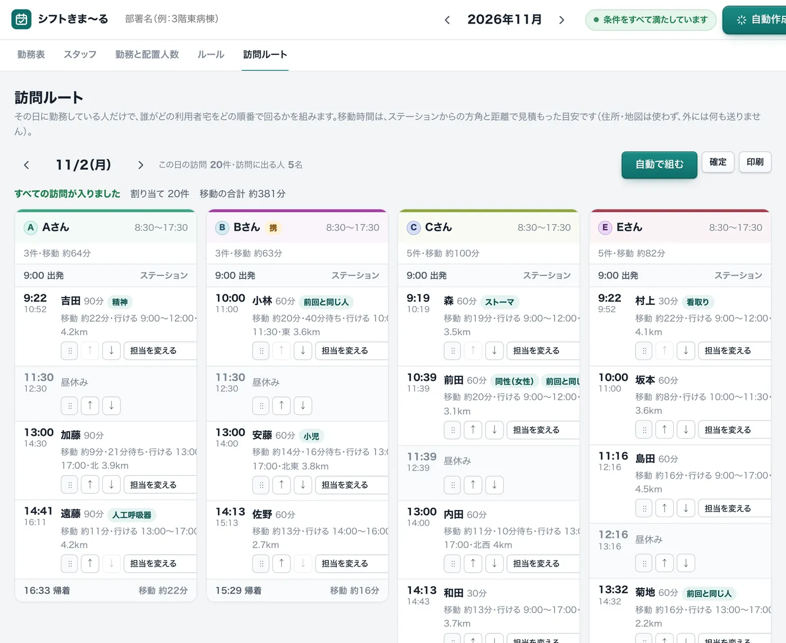
Task: Go to the next day after 11/2
Action: click(141, 165)
